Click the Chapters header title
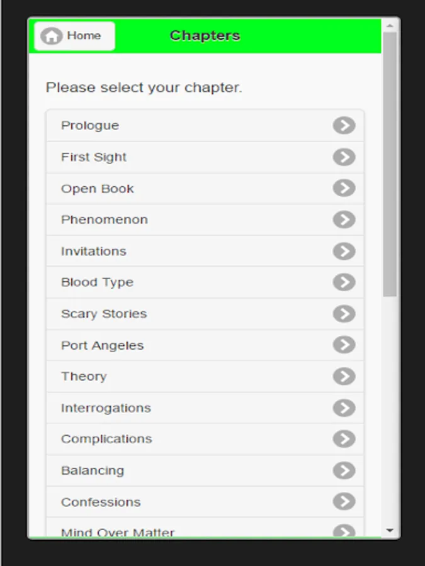 click(205, 36)
